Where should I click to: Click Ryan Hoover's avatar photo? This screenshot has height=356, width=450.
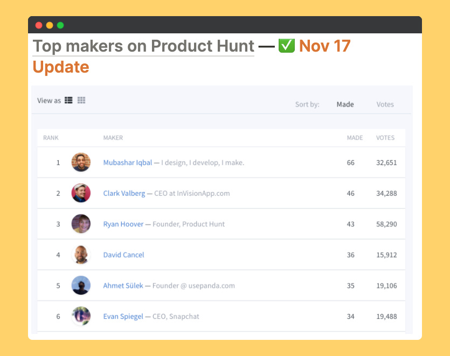point(81,224)
